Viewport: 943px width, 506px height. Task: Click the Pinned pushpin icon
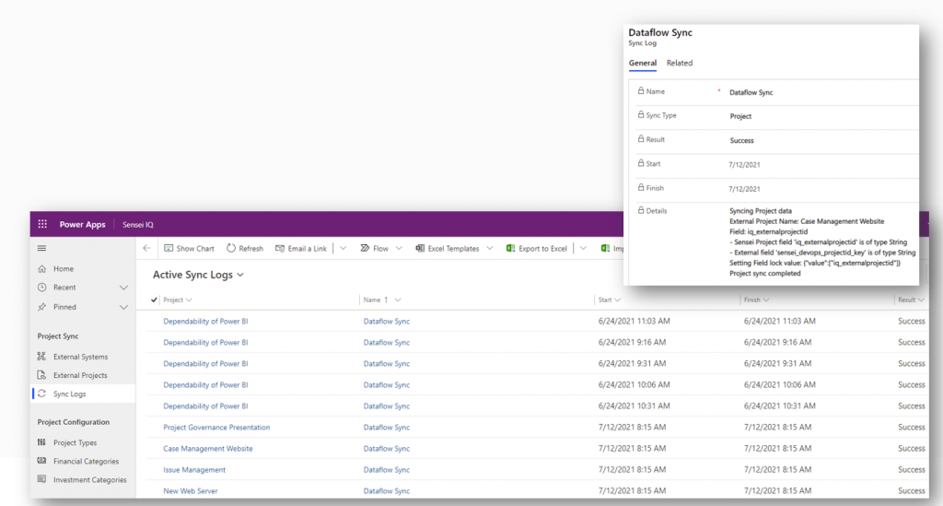click(x=41, y=307)
